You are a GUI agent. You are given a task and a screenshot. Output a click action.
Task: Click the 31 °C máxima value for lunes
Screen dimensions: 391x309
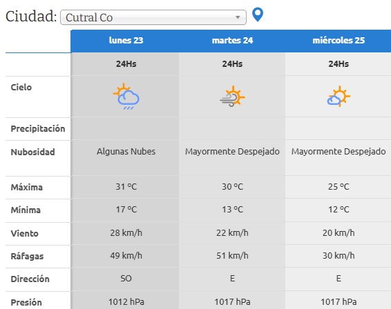pos(126,187)
